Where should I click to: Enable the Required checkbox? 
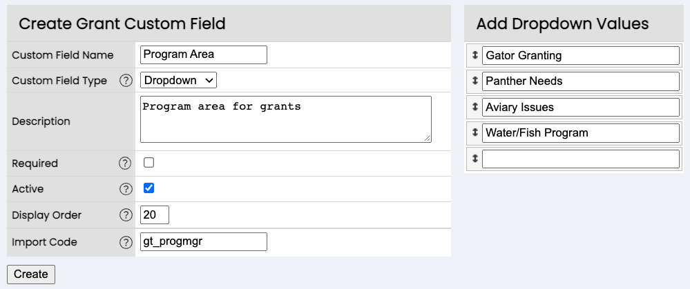click(x=149, y=163)
